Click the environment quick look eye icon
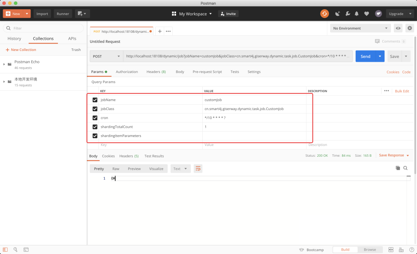The width and height of the screenshot is (417, 254). (398, 28)
